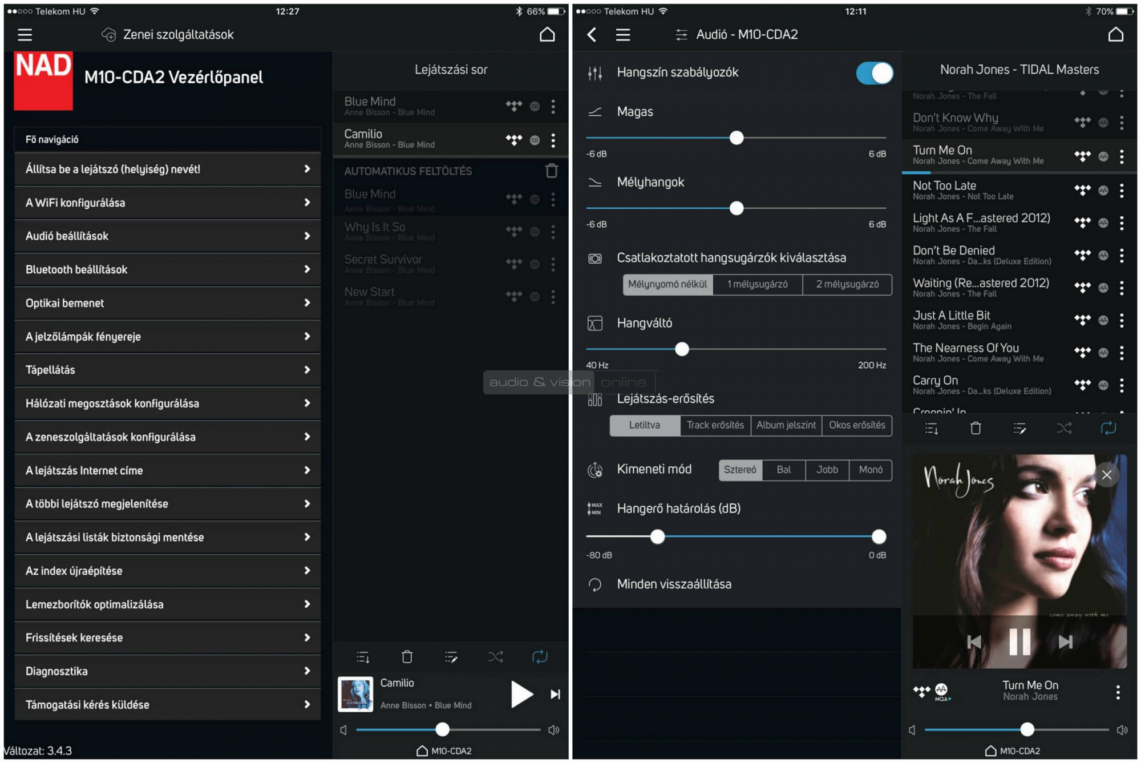Expand Frissítések keresése menu item
Viewport: 1141px width, 763px height.
(x=167, y=638)
